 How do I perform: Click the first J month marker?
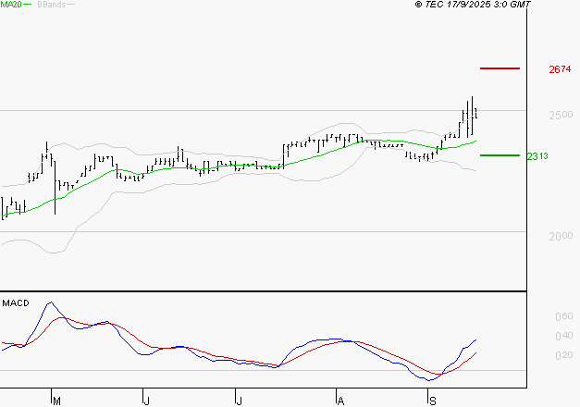coord(146,401)
